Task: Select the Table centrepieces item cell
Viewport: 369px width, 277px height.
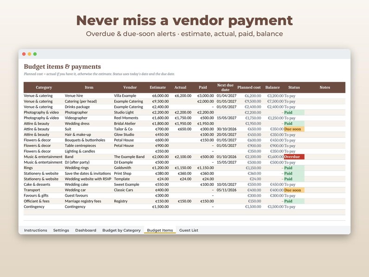Action: [x=80, y=145]
